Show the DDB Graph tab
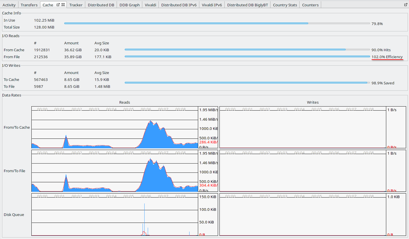 point(129,5)
